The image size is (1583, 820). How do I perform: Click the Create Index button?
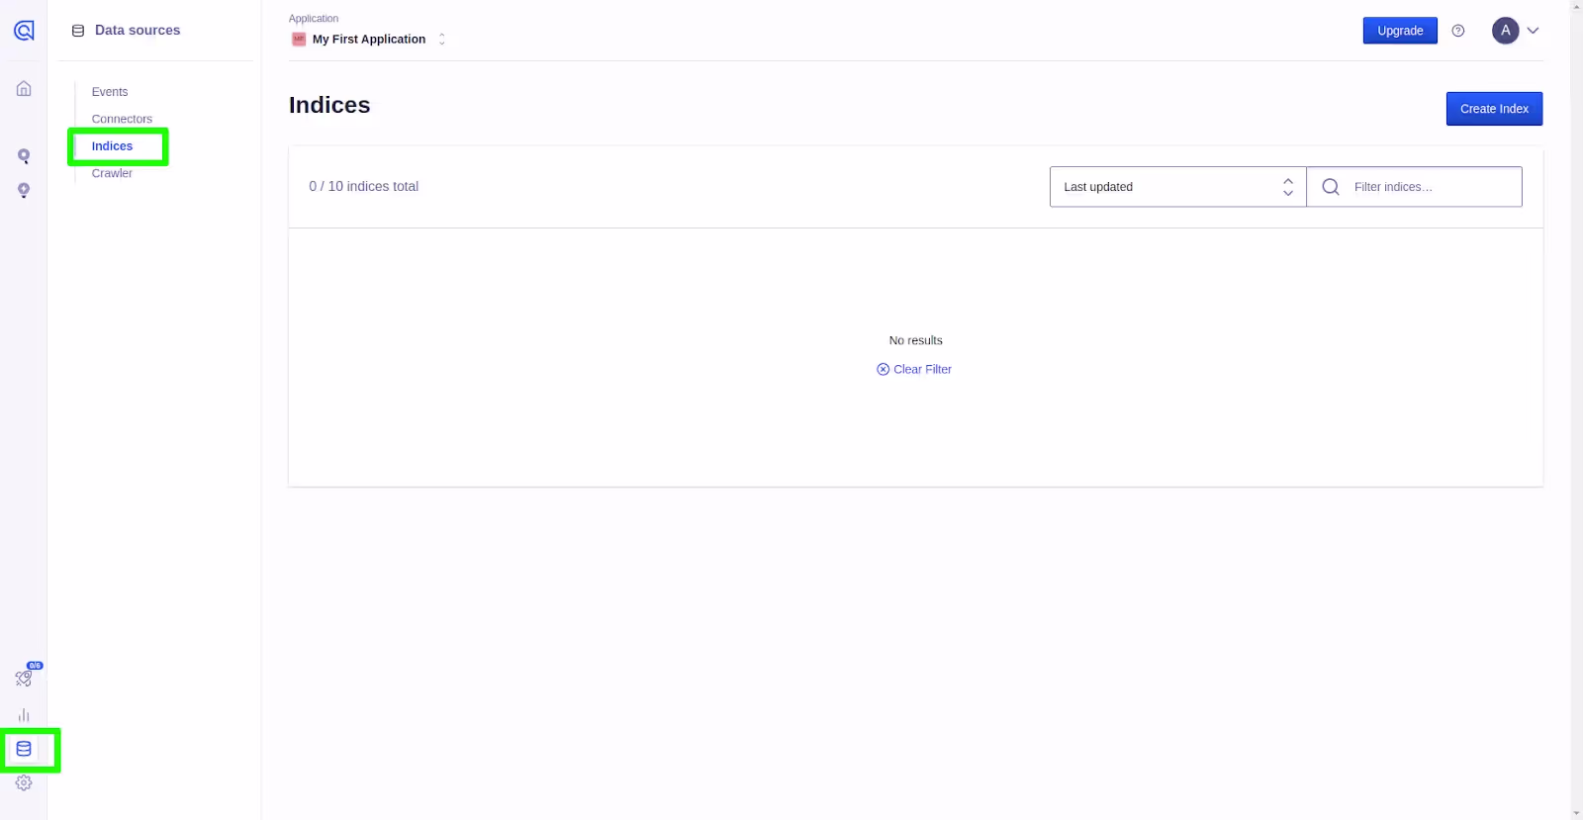pos(1494,109)
